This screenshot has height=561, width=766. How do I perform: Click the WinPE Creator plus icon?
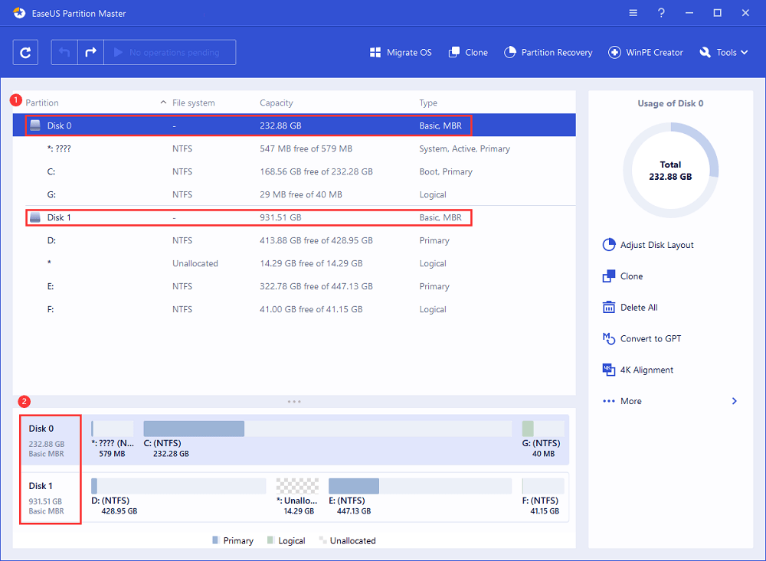coord(614,52)
